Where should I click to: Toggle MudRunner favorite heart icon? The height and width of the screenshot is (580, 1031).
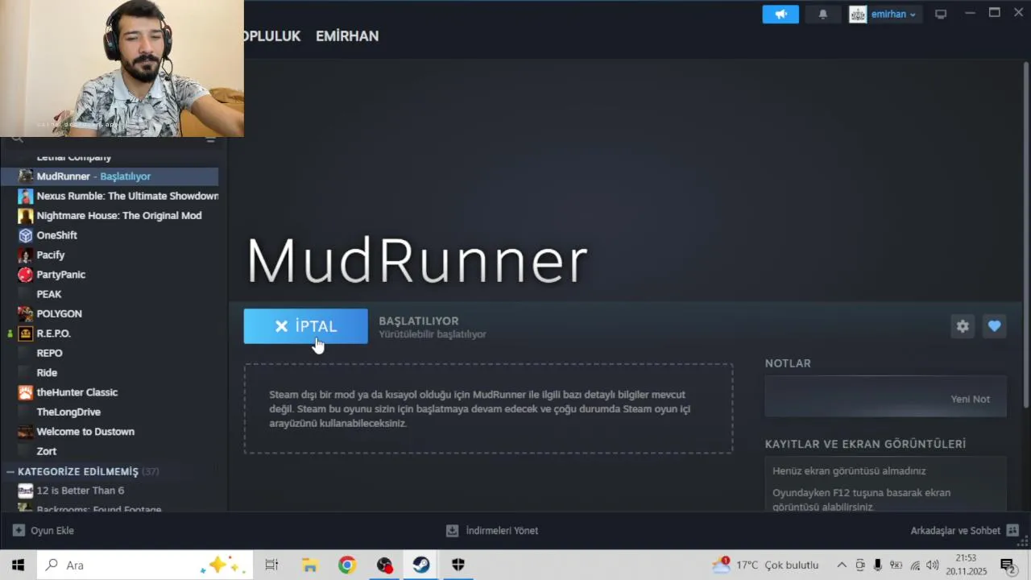(x=995, y=326)
